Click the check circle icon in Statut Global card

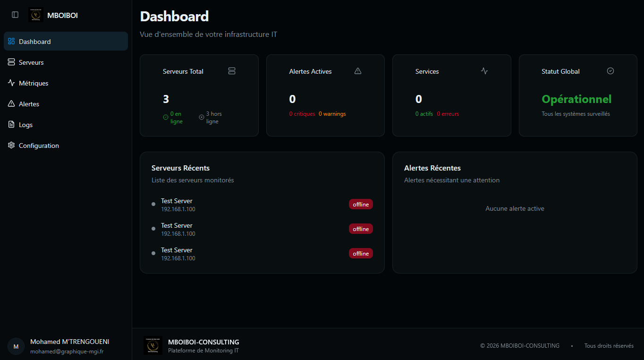pyautogui.click(x=610, y=71)
